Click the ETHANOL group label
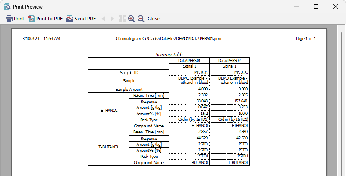Viewport: 346px width, 176px height. point(109,111)
